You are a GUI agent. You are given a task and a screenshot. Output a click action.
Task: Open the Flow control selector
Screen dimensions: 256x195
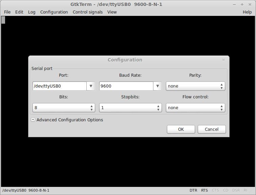tap(195, 108)
